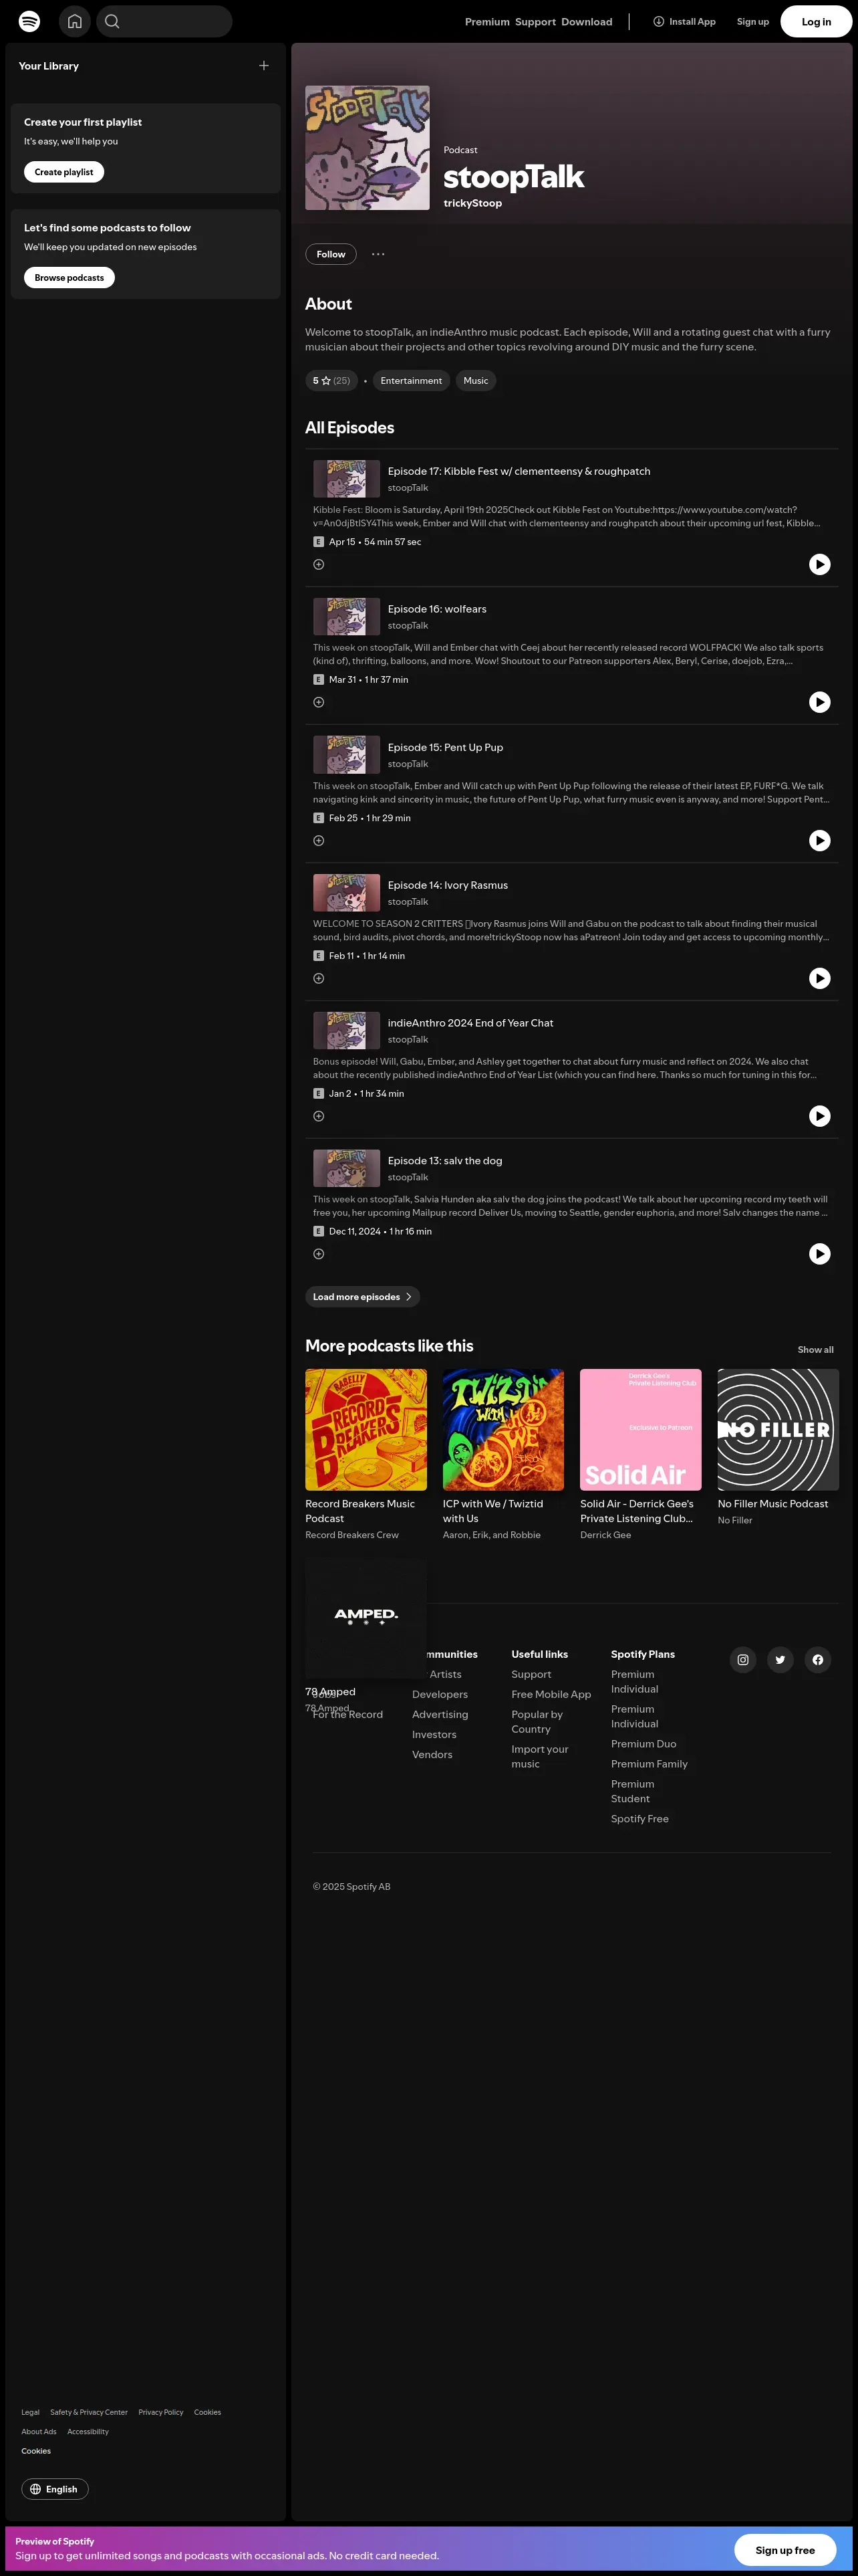Viewport: 858px width, 2576px height.
Task: Open Episode 17: Kibble Fest title
Action: (x=519, y=471)
